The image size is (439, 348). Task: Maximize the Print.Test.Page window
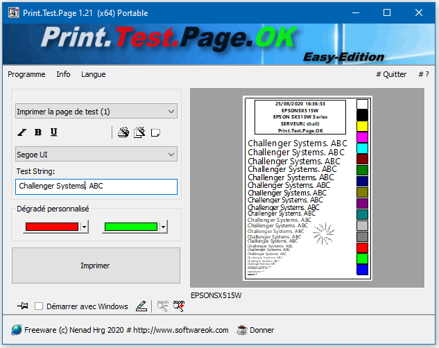pyautogui.click(x=387, y=12)
